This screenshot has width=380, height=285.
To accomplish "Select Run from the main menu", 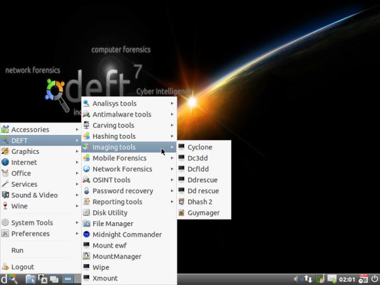I will (41, 250).
